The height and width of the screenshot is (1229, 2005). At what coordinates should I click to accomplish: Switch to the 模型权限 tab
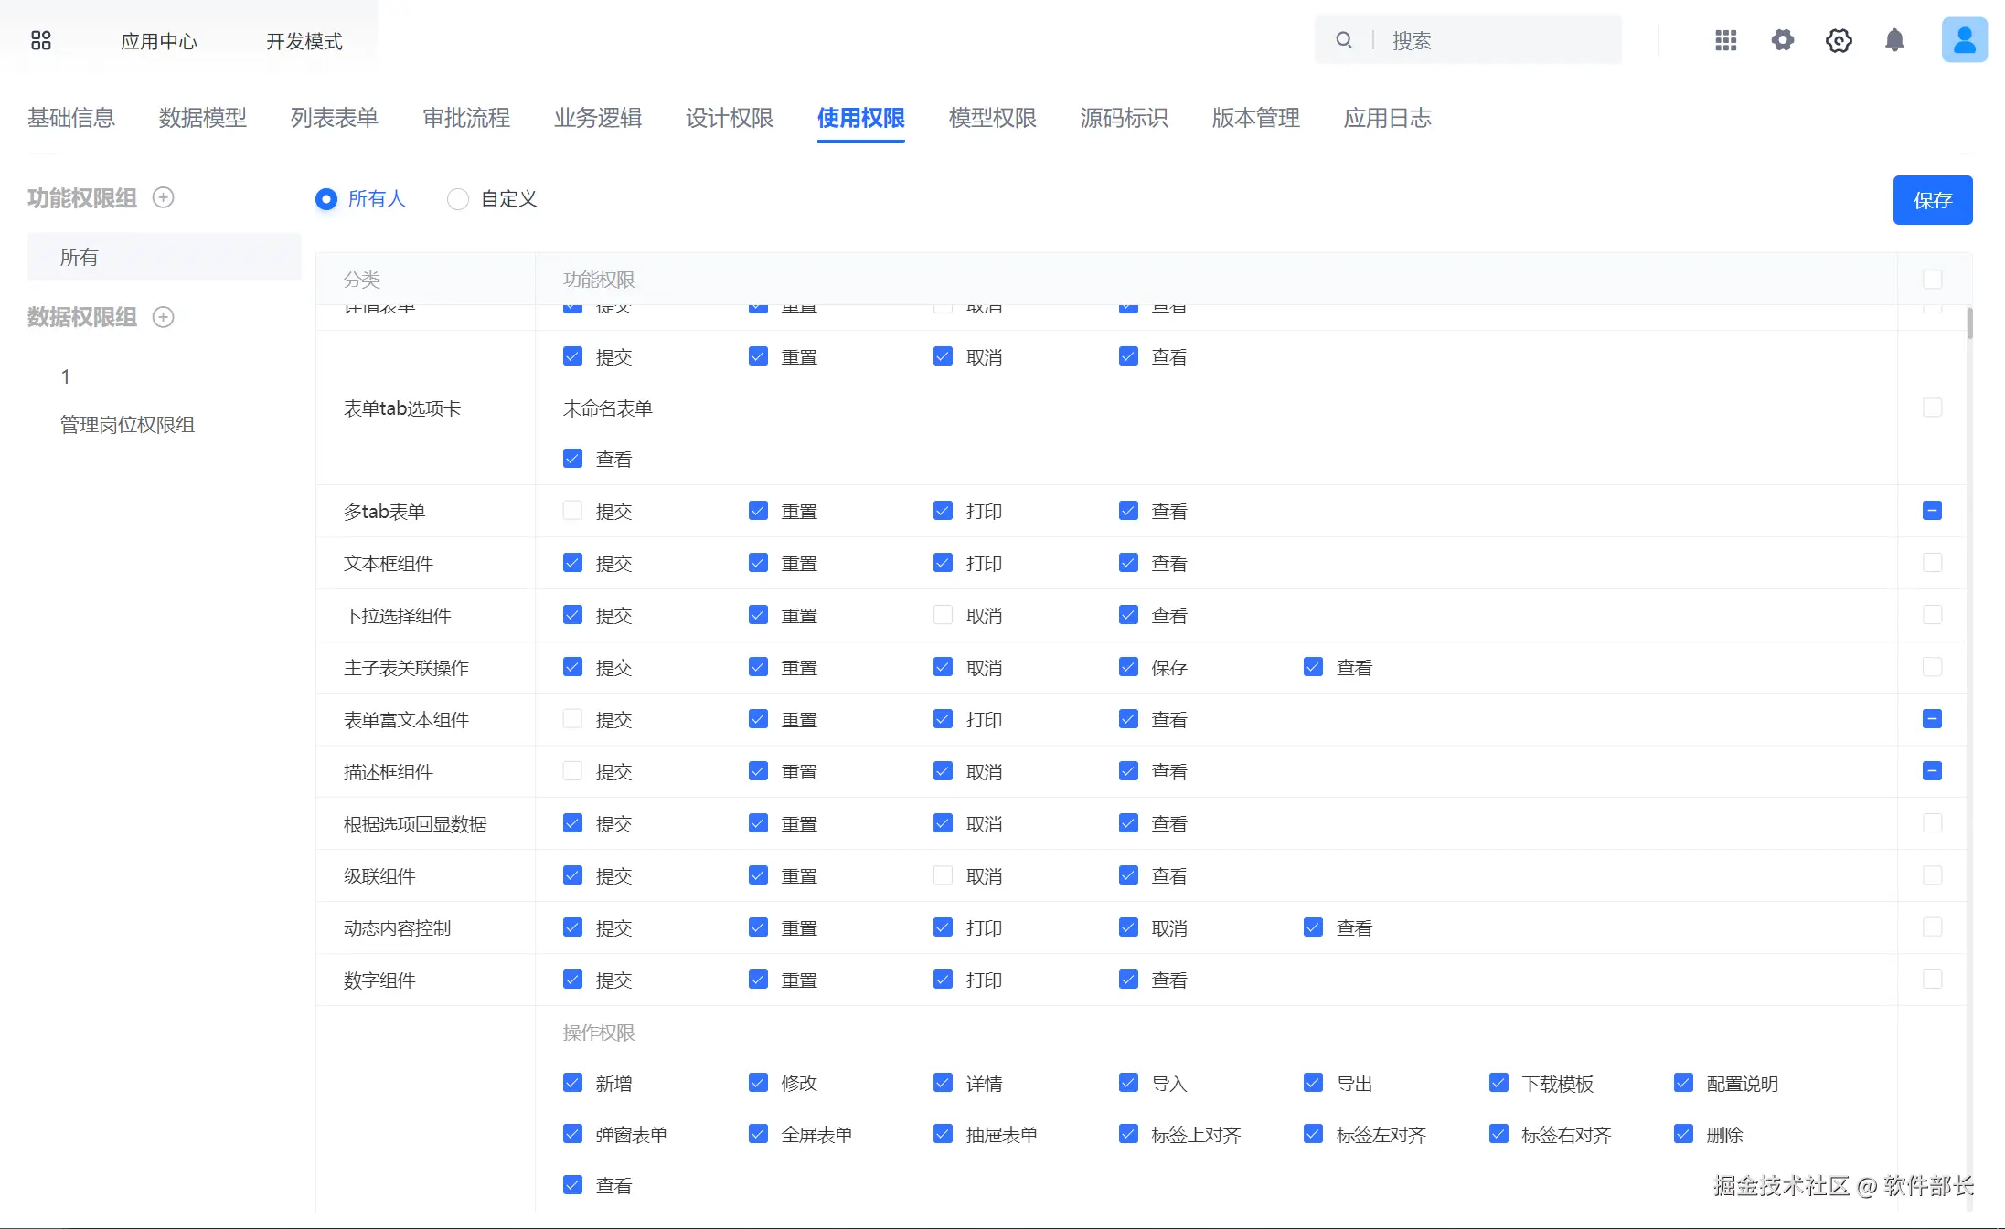pyautogui.click(x=992, y=118)
